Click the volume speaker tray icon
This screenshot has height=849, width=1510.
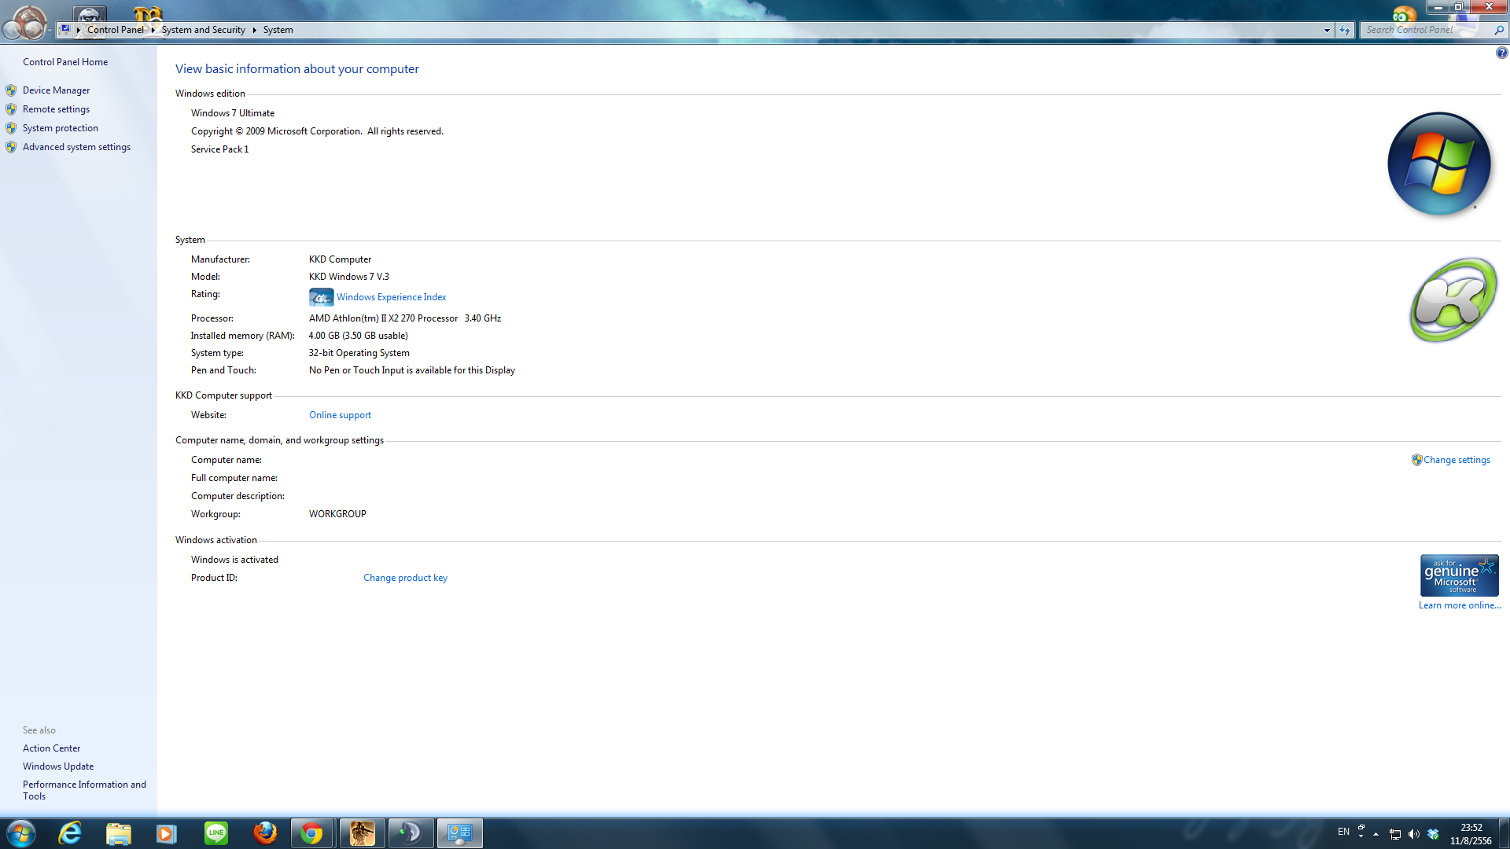point(1414,834)
